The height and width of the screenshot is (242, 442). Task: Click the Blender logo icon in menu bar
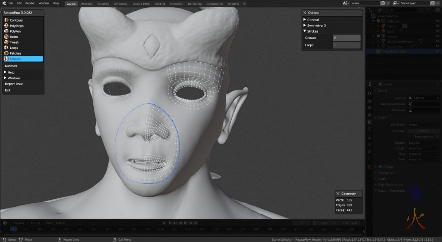pos(4,3)
